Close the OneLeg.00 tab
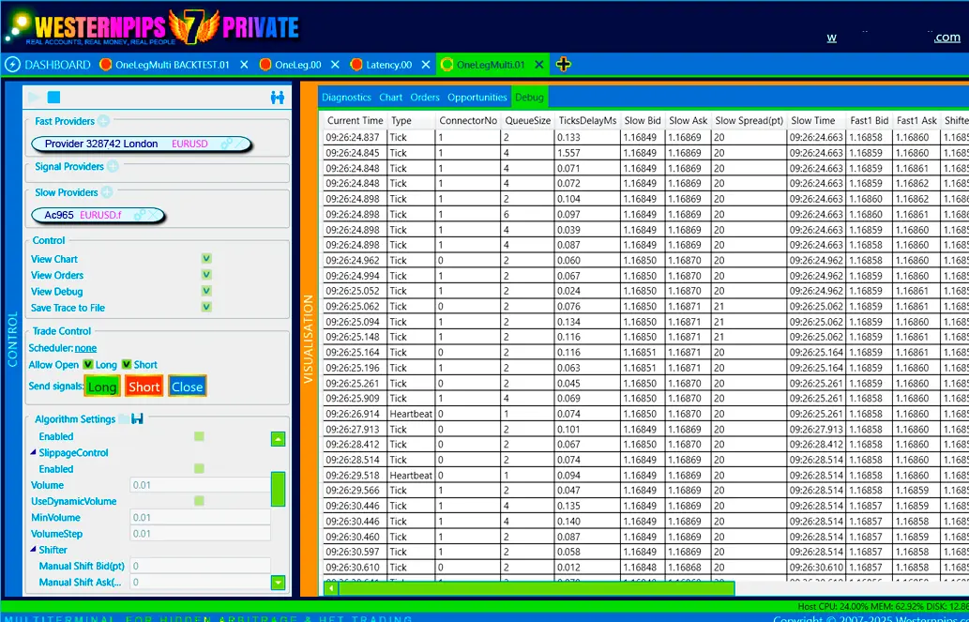Screen dimensions: 969x622 [335, 65]
